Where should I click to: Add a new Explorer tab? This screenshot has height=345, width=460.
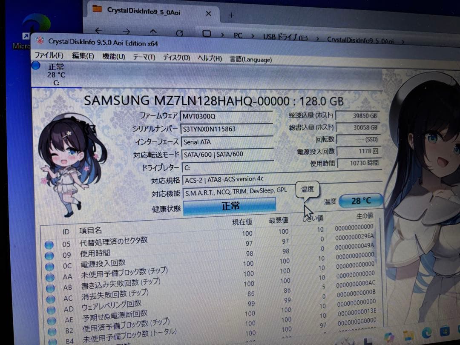point(231,15)
